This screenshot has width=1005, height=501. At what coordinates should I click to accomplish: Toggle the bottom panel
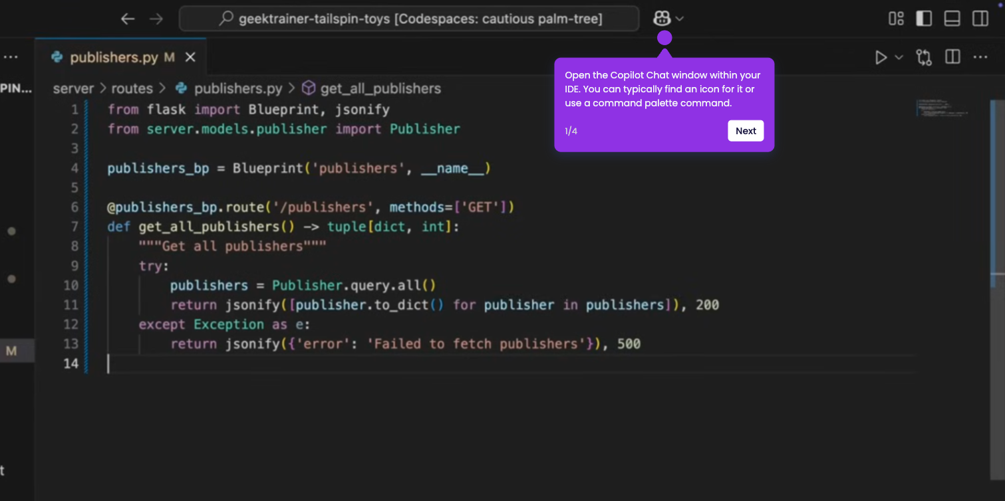pos(952,19)
